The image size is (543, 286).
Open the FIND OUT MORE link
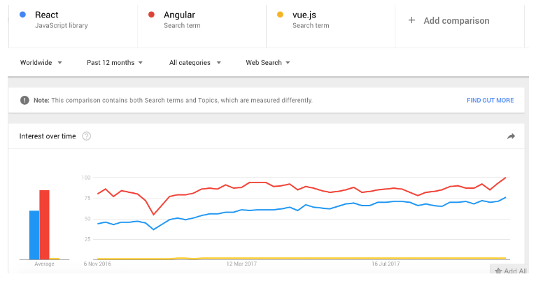[x=490, y=101]
